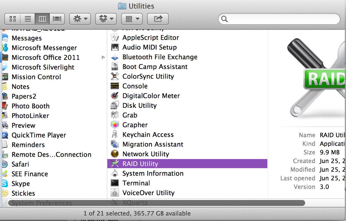346x221 pixels.
Task: Expand Microsoft Office 2011 folder arrow
Action: [x=103, y=58]
